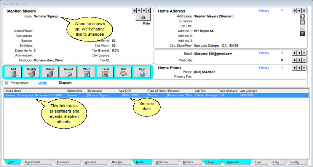Select the 'Seminar: Planning Your Retirement 8-15-2016' row
Viewport: 313px width, 167px height.
(156, 95)
